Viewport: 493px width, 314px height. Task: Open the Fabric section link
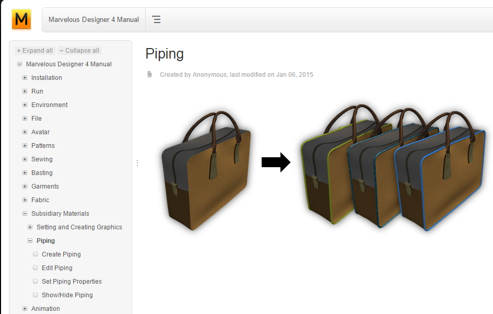click(x=40, y=200)
